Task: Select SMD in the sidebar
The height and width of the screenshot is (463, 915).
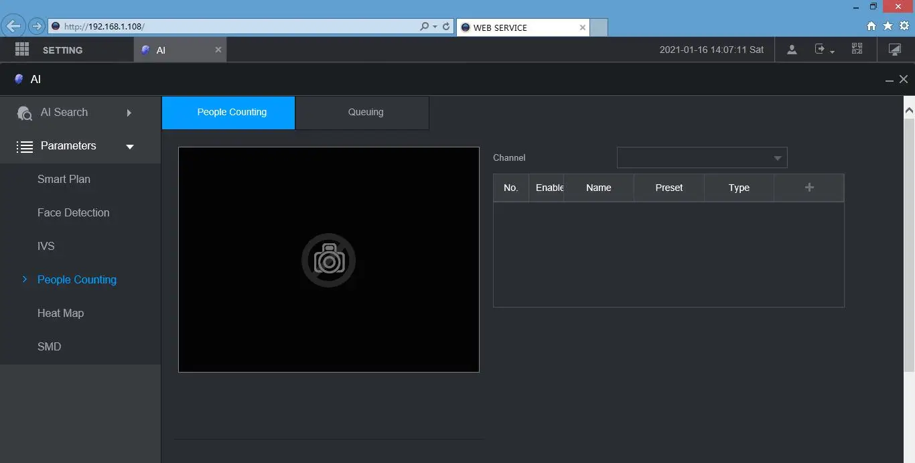Action: [50, 346]
